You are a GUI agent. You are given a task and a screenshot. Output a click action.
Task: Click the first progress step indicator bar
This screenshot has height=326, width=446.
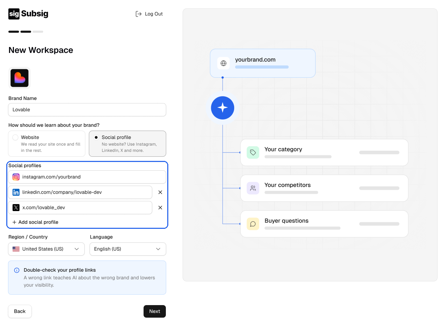pos(14,32)
